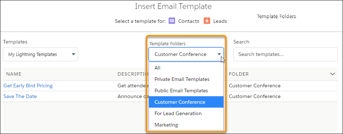
Task: Click the orange Leads icon
Action: pyautogui.click(x=207, y=21)
